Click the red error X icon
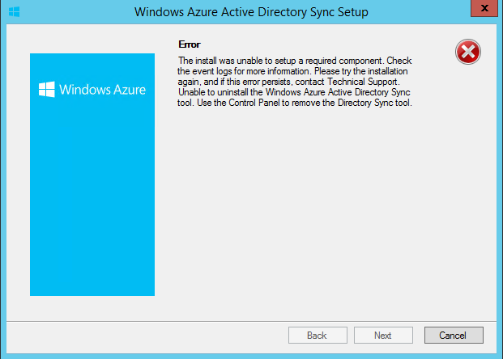 pos(467,52)
